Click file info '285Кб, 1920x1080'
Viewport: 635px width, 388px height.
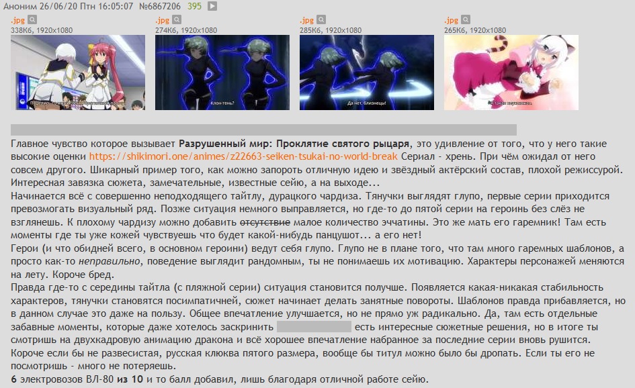pyautogui.click(x=331, y=30)
